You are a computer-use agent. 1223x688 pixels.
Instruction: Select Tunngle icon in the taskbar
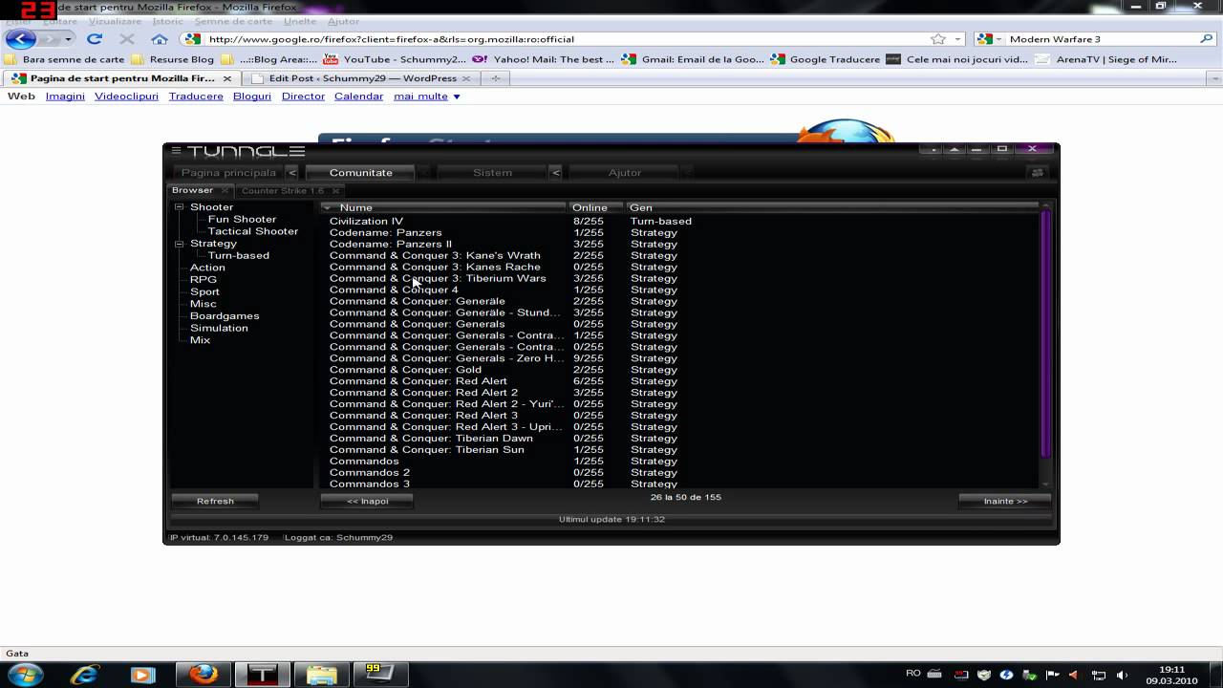click(262, 674)
